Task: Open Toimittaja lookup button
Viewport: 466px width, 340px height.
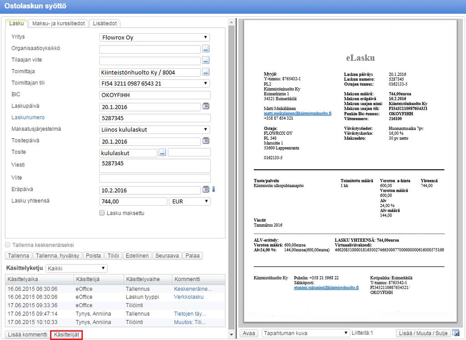Action: click(206, 72)
